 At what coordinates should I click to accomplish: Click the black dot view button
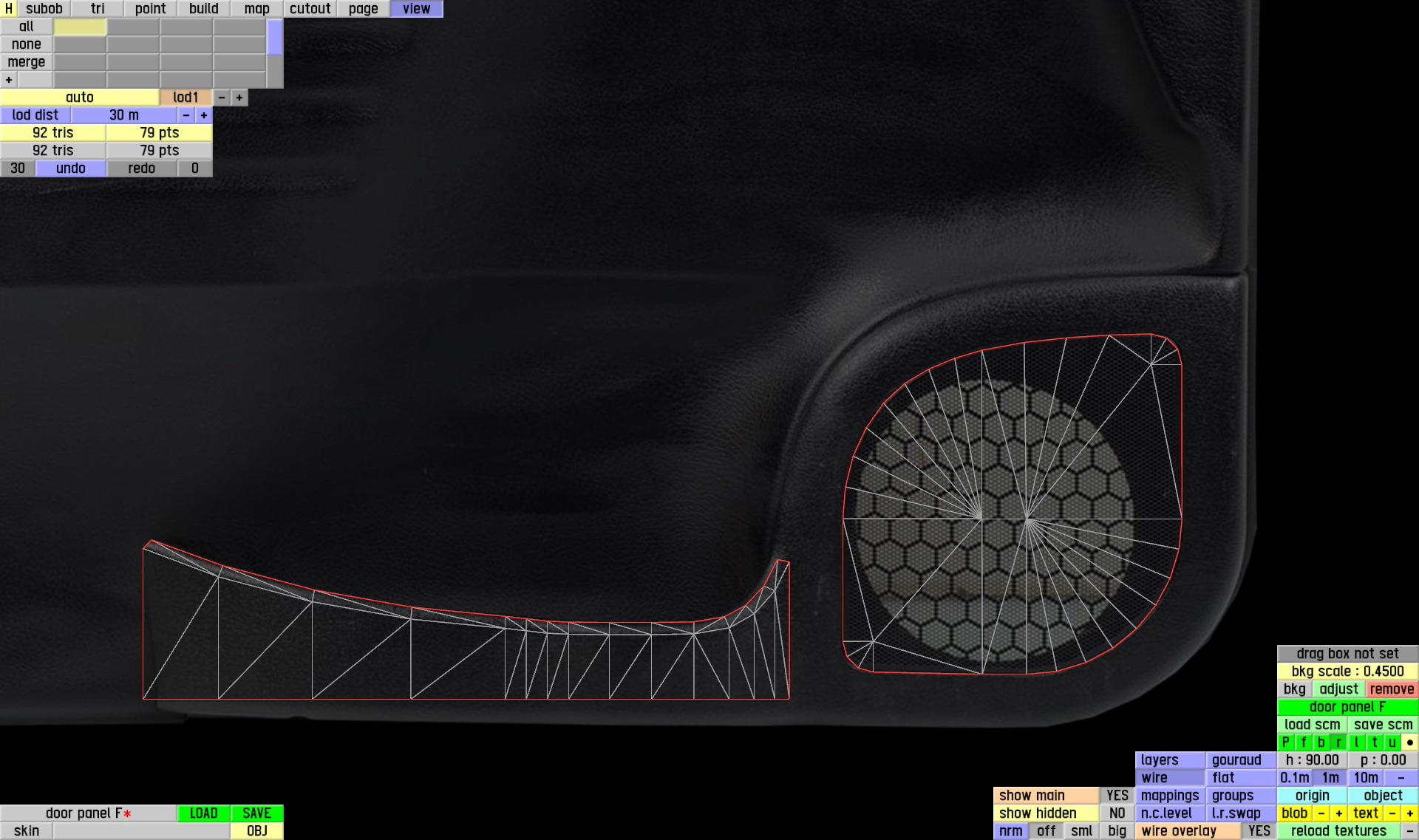1409,742
